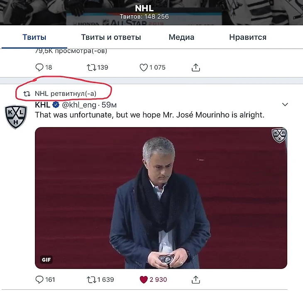Switch to the Твиты tab
Viewport: 303px width, 291px height.
[x=34, y=37]
